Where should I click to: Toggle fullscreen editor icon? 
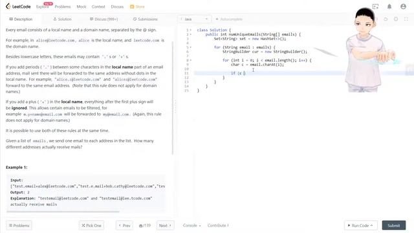coord(406,19)
